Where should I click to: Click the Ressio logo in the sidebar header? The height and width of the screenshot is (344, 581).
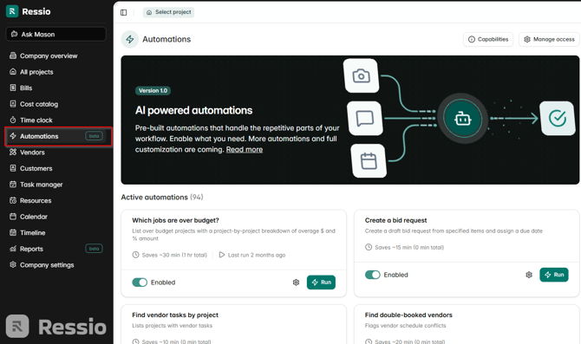pyautogui.click(x=28, y=11)
